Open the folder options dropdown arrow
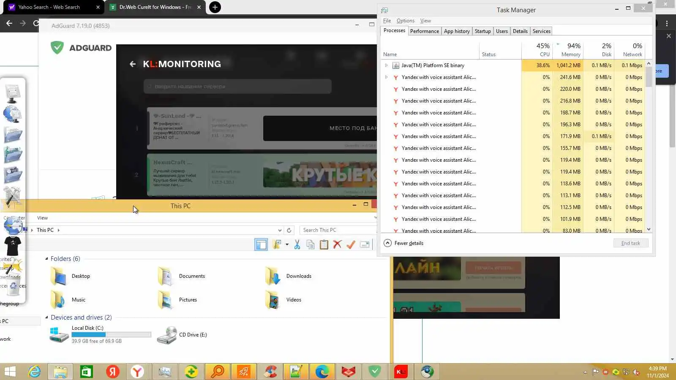Screen dimensions: 676x380 click(287, 244)
